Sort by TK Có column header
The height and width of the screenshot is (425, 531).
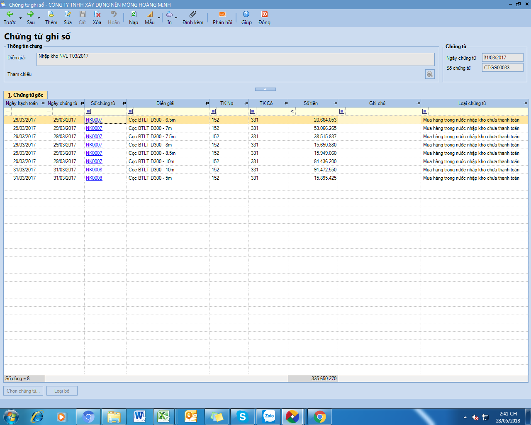pos(266,103)
